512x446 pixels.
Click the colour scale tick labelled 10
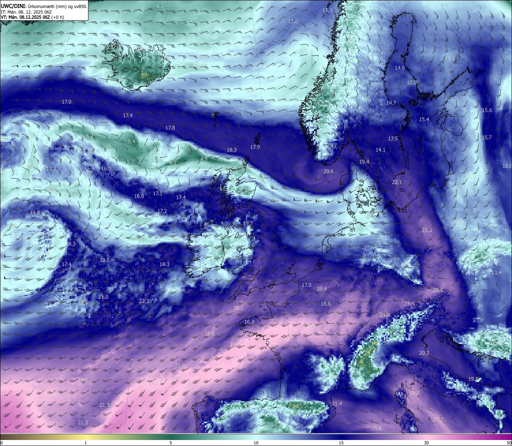256,443
